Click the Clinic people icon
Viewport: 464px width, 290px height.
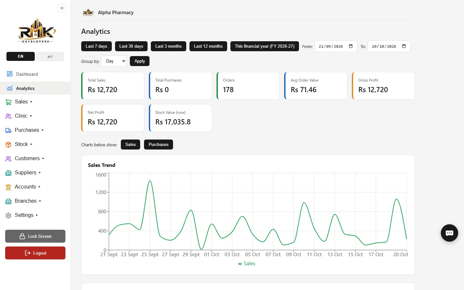point(8,116)
